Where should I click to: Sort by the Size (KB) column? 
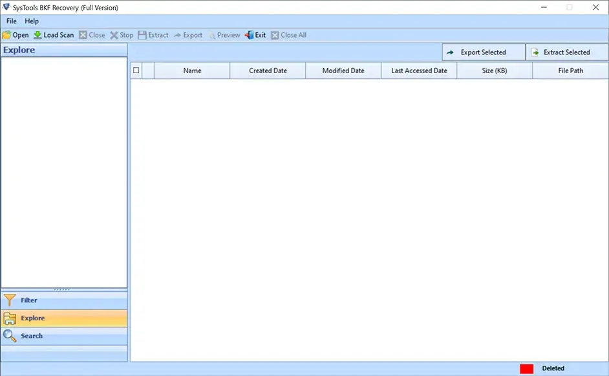tap(495, 71)
